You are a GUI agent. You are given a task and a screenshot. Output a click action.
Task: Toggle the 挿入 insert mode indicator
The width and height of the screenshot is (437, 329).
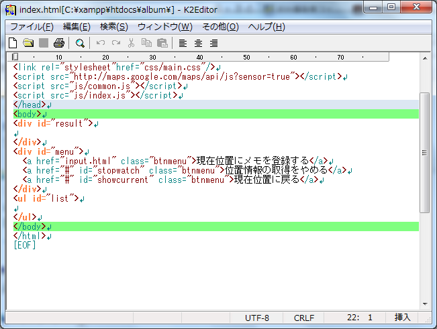pyautogui.click(x=402, y=318)
